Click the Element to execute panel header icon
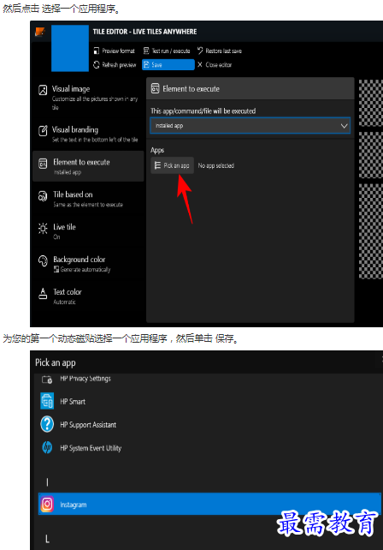 pos(155,89)
